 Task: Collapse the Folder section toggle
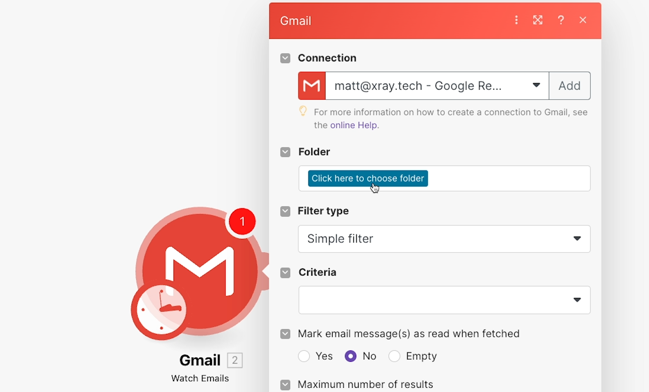(285, 152)
